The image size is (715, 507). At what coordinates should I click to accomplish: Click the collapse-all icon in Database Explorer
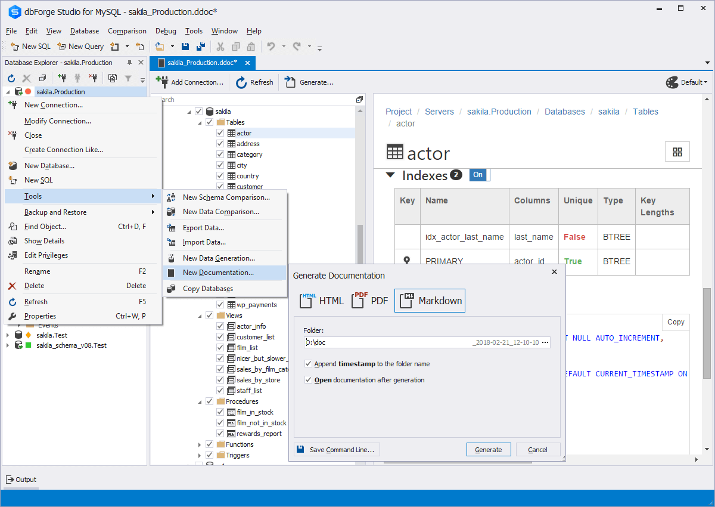pos(42,78)
